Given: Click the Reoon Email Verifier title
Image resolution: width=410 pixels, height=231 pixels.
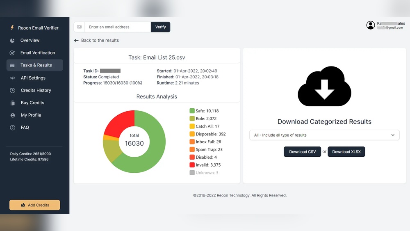Looking at the screenshot, I should coord(38,28).
